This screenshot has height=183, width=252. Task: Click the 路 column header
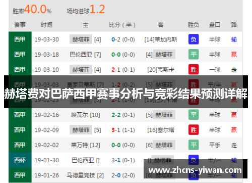(234, 25)
